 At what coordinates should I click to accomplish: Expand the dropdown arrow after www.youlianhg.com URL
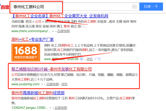[42, 84]
